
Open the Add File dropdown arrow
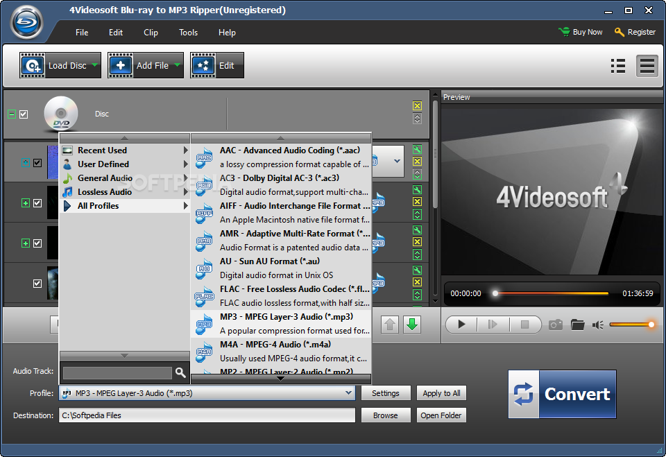tap(177, 65)
